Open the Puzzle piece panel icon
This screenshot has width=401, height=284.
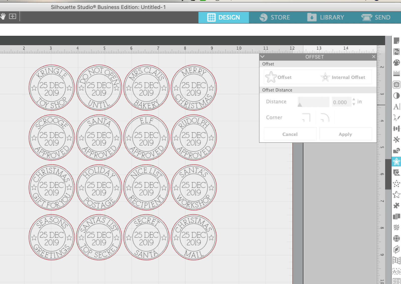coord(396,206)
